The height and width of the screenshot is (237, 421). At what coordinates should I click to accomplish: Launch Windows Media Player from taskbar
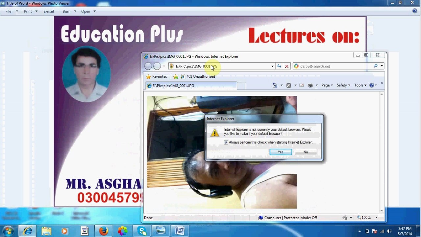pos(64,231)
